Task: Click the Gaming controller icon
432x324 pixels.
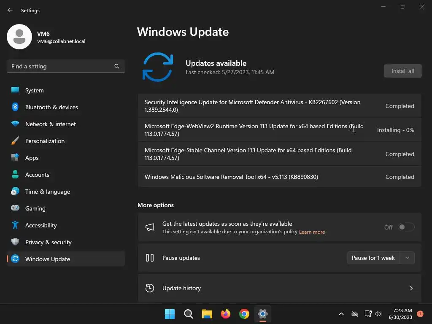Action: 15,208
